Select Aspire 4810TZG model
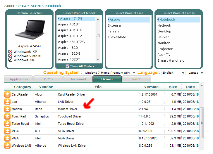213x154 pixels. coord(71,42)
